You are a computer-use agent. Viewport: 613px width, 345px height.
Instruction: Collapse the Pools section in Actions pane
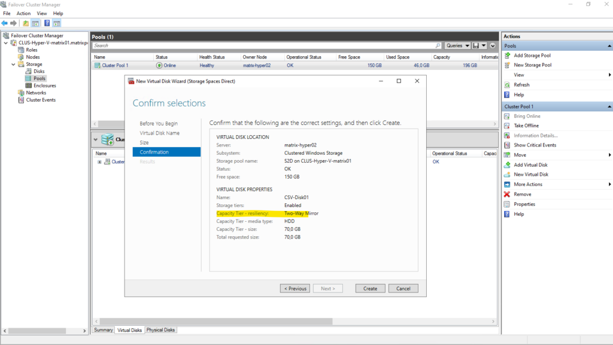[608, 46]
